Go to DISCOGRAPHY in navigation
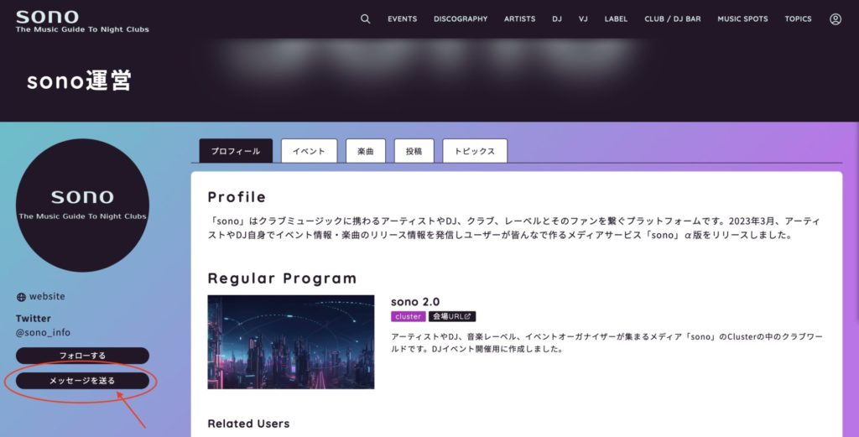Viewport: 859px width, 437px height. pos(461,19)
